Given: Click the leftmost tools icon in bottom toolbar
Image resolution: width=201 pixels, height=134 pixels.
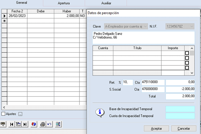Looking at the screenshot, I should click(x=3, y=124).
